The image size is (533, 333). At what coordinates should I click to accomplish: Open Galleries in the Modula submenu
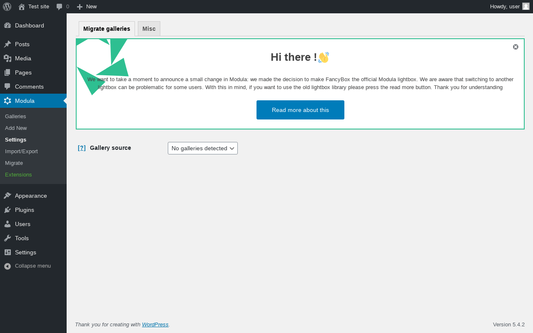point(15,116)
